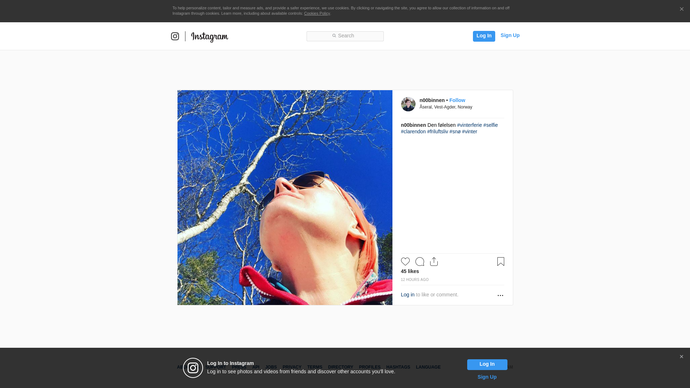This screenshot has width=690, height=388.
Task: Close the bottom login banner
Action: (681, 357)
